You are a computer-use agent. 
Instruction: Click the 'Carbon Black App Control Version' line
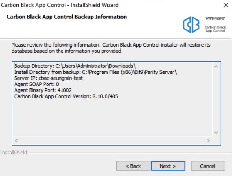66,96
